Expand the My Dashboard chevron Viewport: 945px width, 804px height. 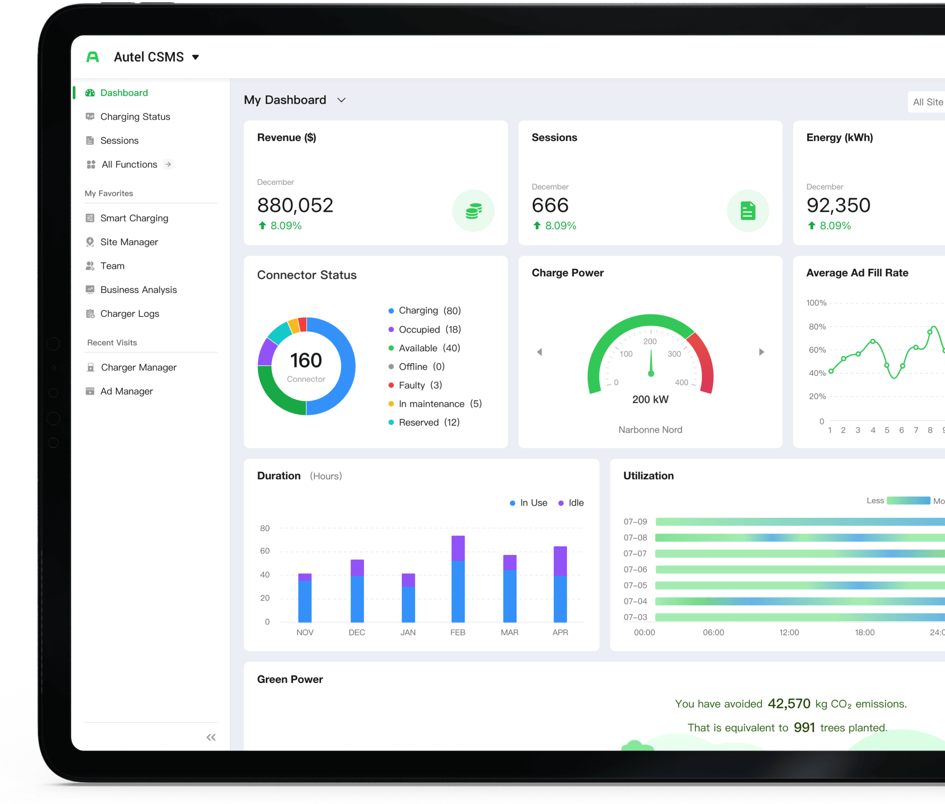[341, 100]
